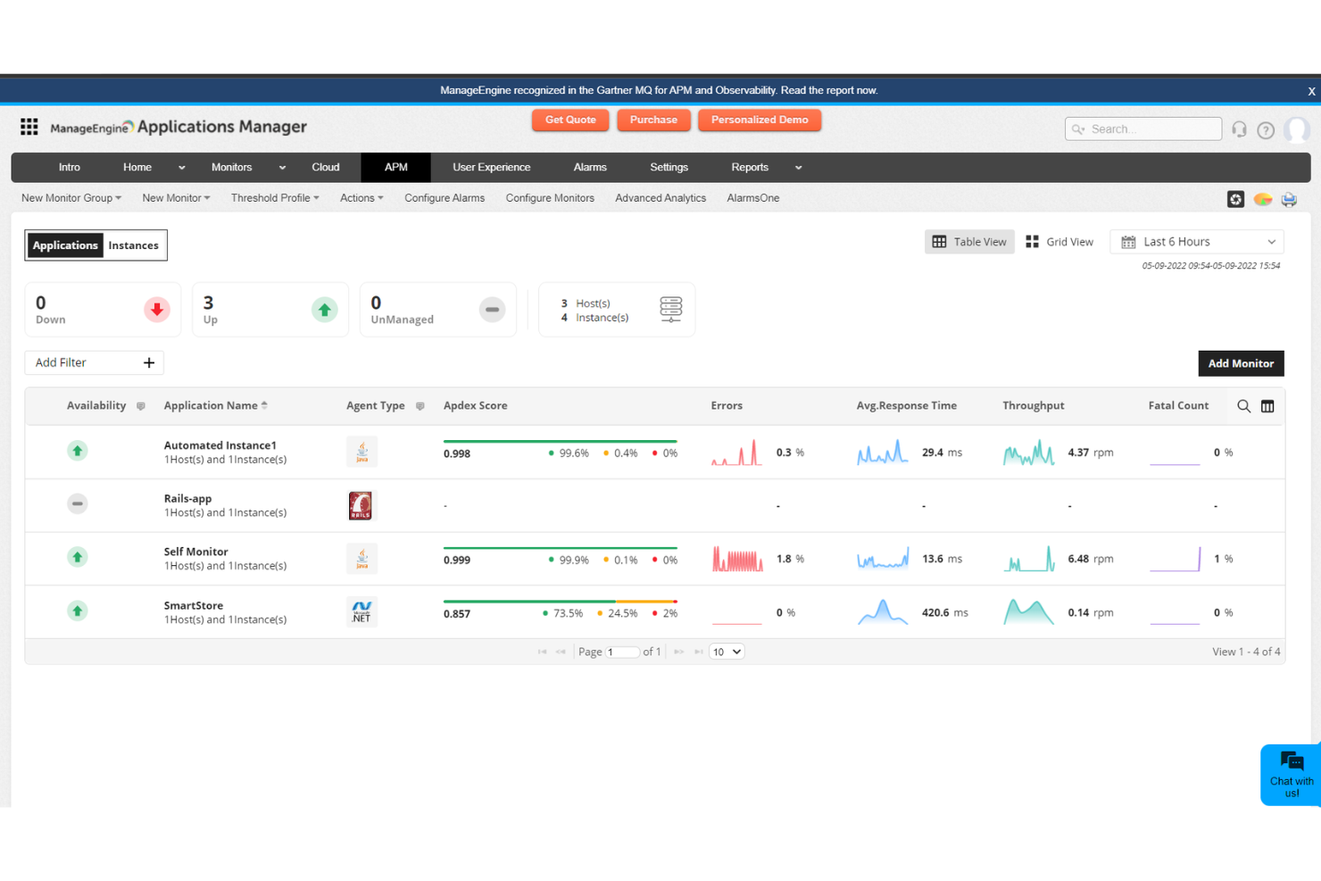Open the Alarms menu

point(590,167)
